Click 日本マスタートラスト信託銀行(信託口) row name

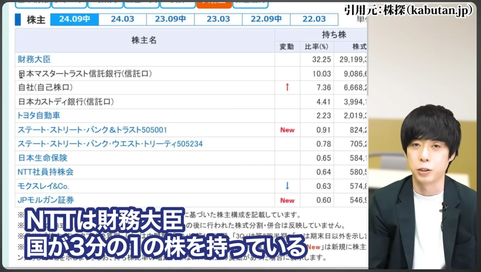click(x=85, y=74)
